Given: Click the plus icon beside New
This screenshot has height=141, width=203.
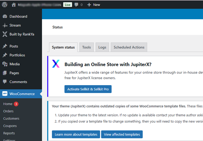Looking at the screenshot, I should point(89,5).
